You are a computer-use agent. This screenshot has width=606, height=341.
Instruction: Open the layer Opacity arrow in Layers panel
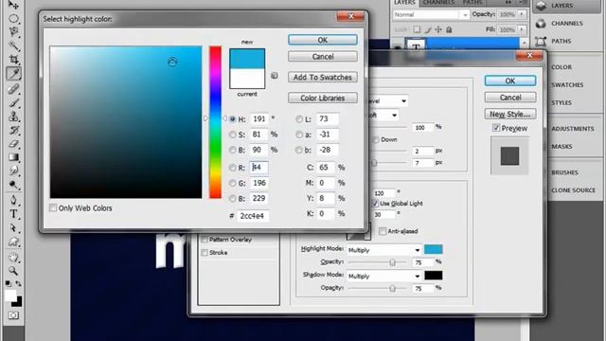(522, 14)
